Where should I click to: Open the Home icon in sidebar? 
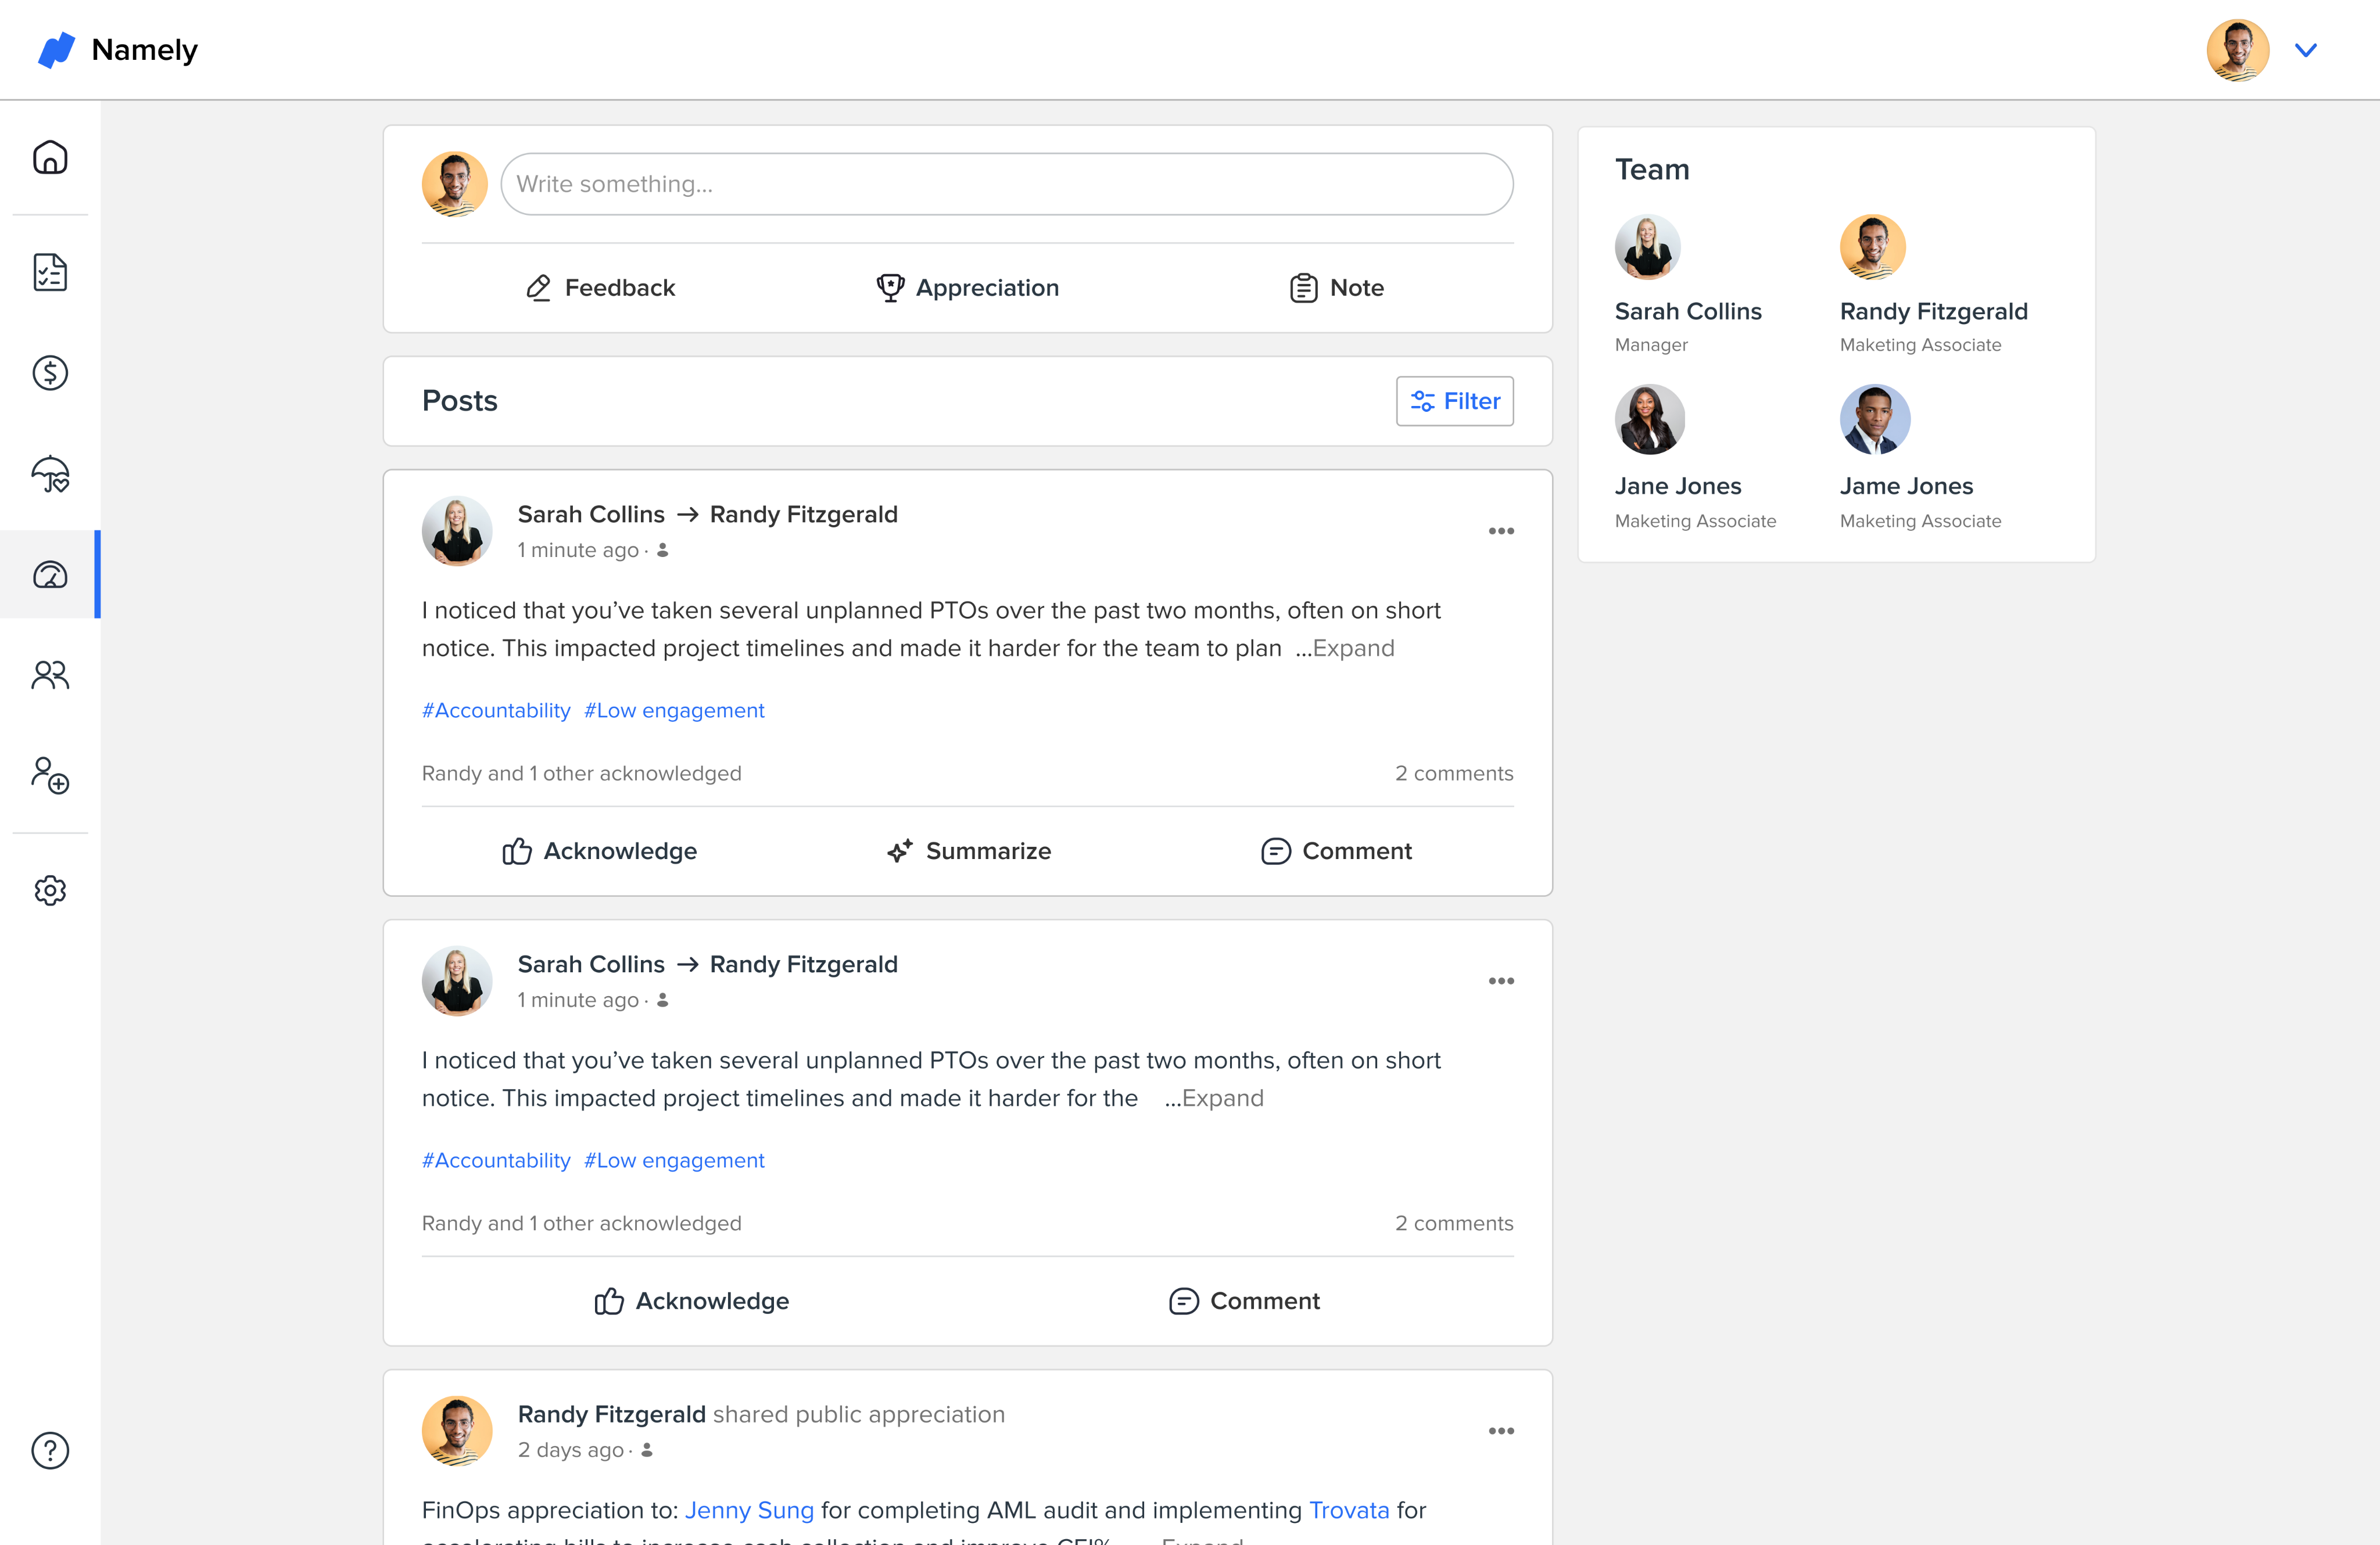click(50, 158)
